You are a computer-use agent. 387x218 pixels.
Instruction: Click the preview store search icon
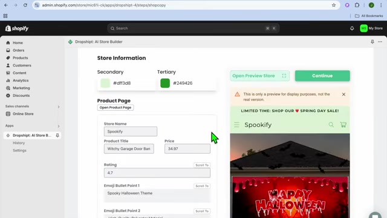pos(331,125)
